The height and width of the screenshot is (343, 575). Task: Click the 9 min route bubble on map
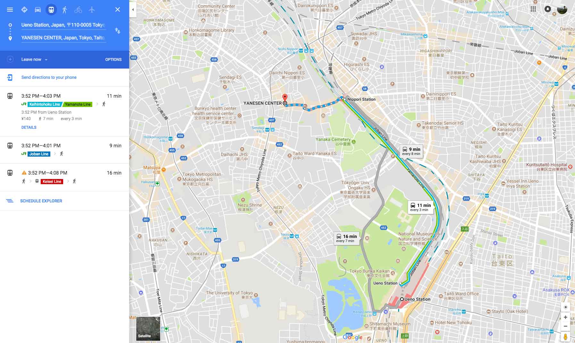pos(411,151)
